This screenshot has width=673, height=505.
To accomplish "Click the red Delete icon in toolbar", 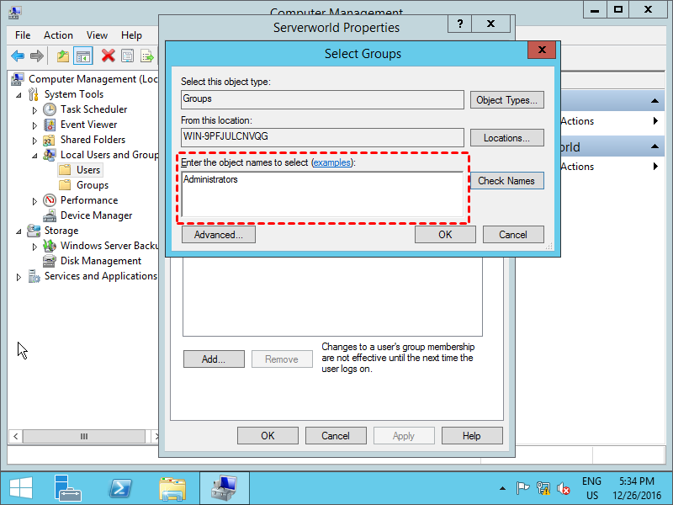I will click(x=108, y=56).
